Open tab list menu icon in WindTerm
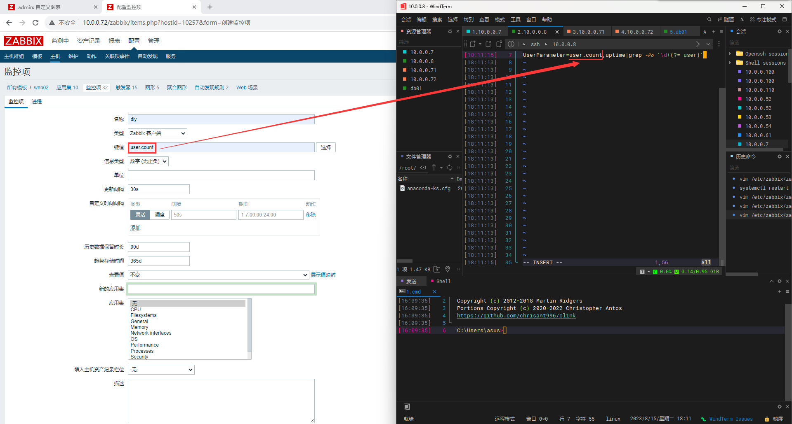The height and width of the screenshot is (424, 792). [721, 32]
